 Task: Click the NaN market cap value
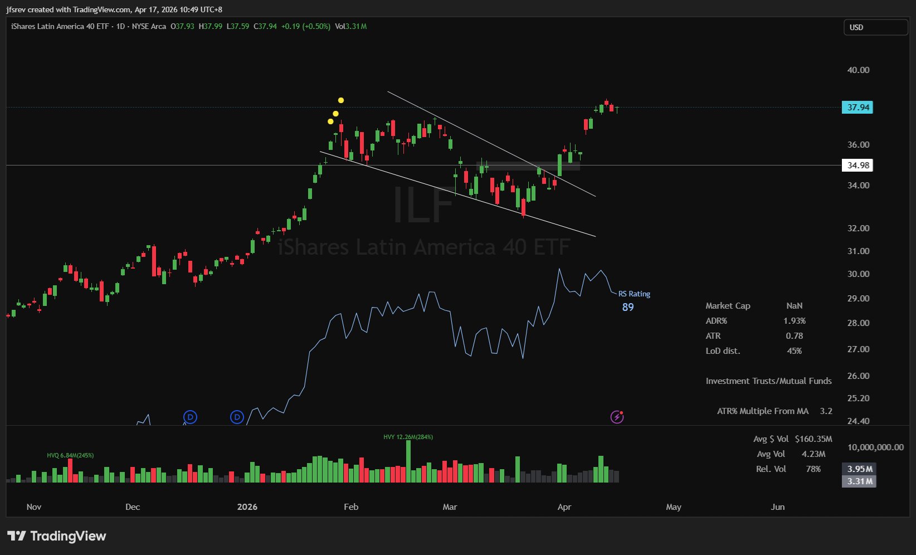point(795,306)
